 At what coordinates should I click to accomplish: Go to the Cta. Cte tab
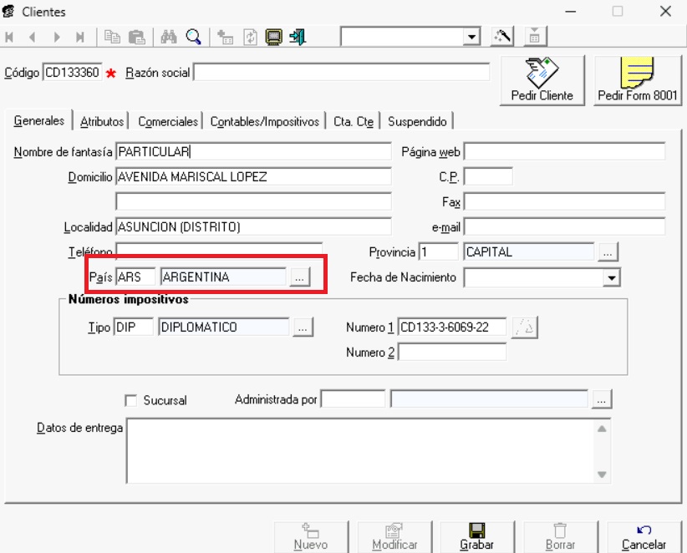[x=353, y=122]
